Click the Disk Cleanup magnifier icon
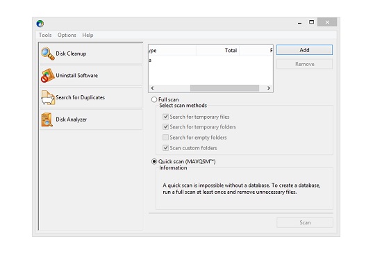This screenshot has width=382, height=264. 47,53
